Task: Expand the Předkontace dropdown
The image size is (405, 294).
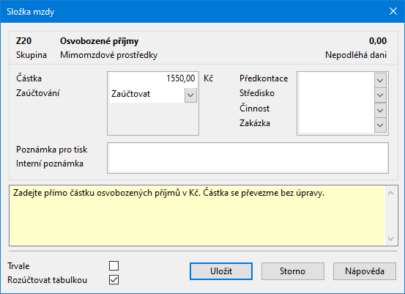Action: click(380, 80)
